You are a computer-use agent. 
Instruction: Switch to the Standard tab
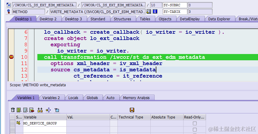tap(98, 19)
